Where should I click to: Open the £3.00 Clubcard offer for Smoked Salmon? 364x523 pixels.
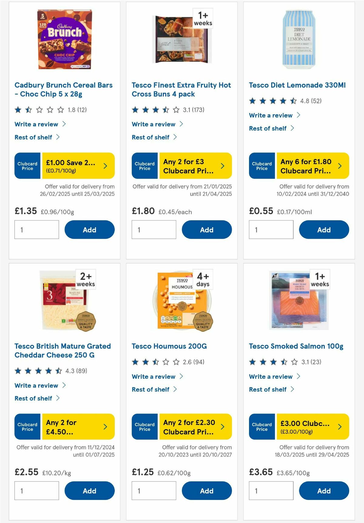coord(303,427)
